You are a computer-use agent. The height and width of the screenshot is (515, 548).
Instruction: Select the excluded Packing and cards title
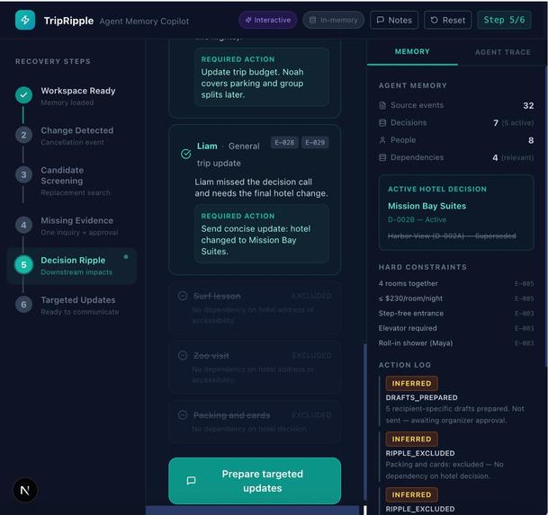[232, 415]
